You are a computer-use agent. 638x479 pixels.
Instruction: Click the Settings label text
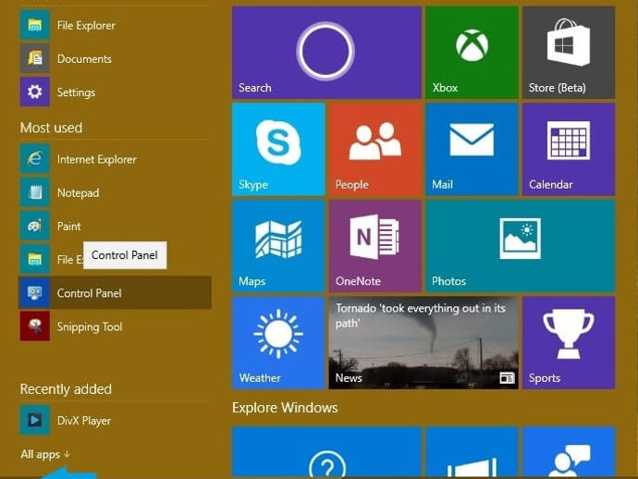click(76, 92)
